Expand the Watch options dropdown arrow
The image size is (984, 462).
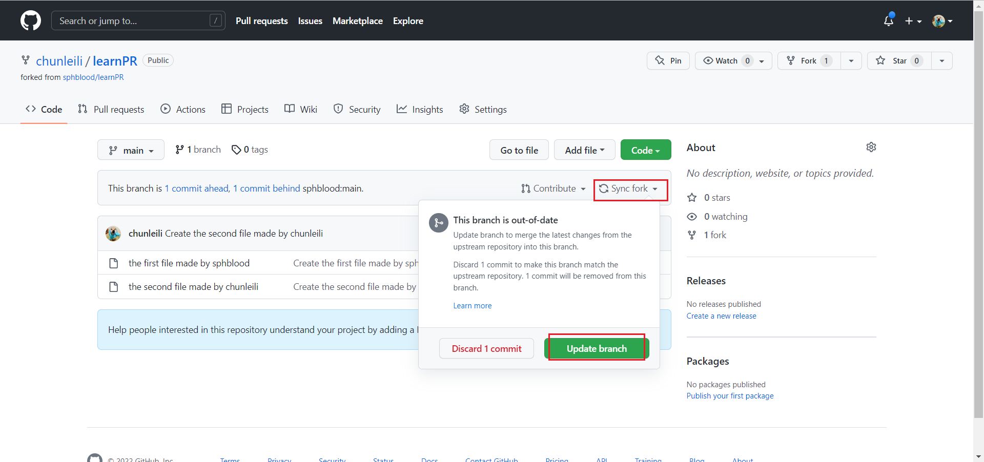coord(762,61)
